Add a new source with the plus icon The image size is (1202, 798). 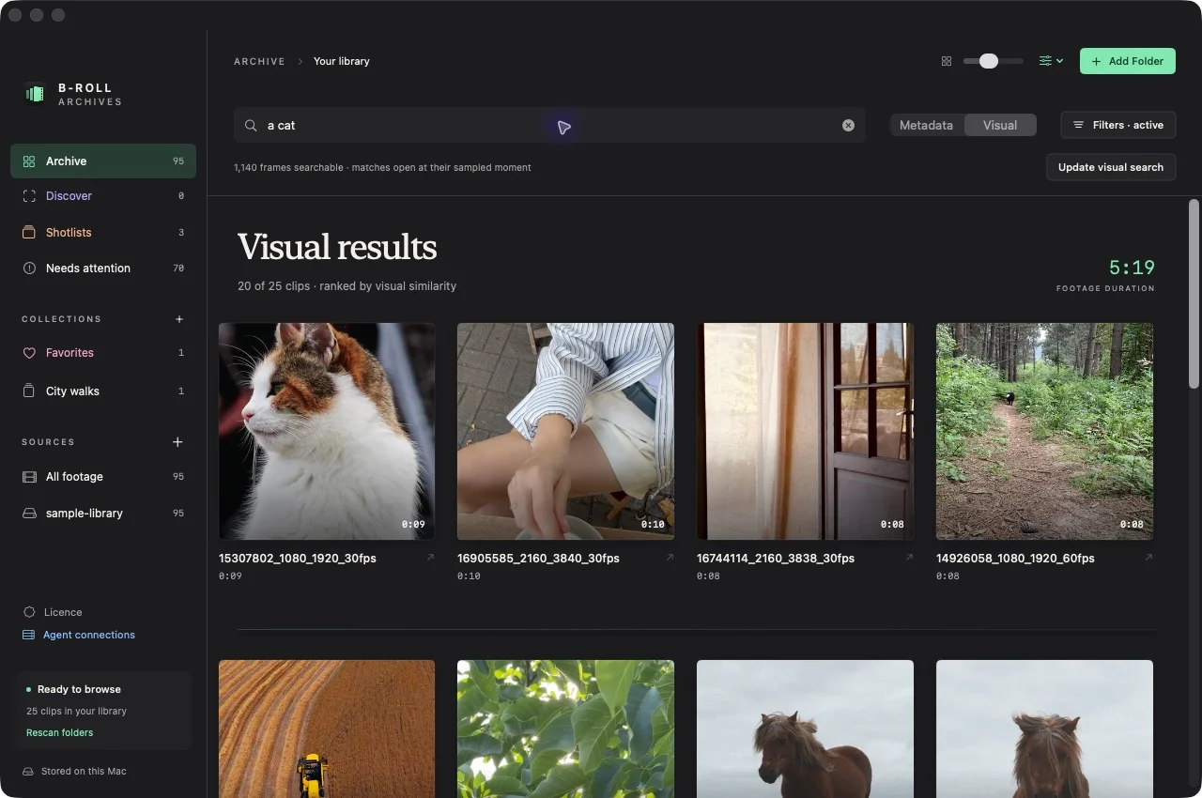[x=178, y=442]
